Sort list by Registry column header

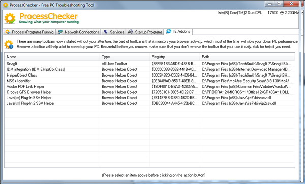click(x=175, y=57)
